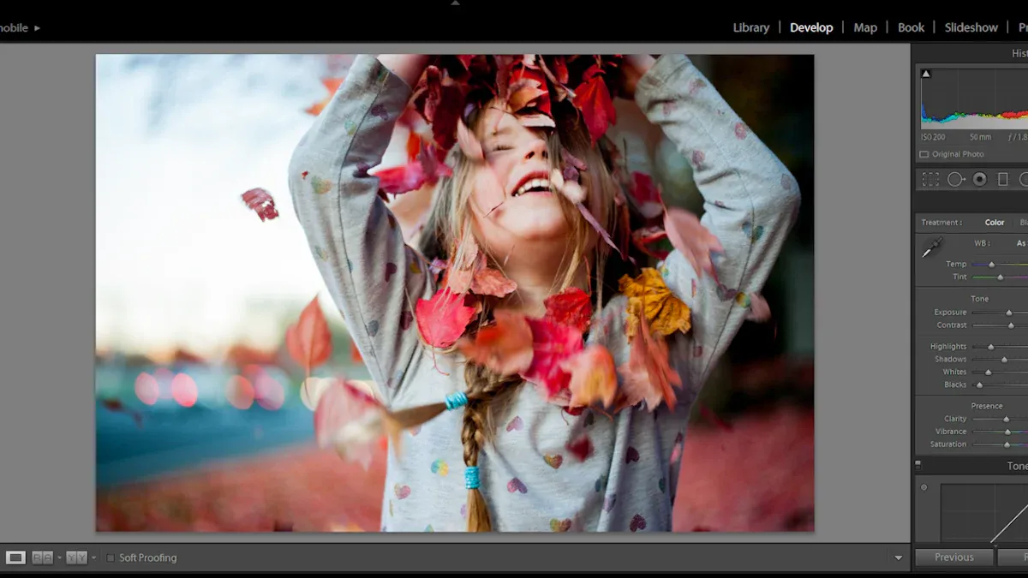
Task: Select the Spot Removal tool
Action: [x=954, y=179]
